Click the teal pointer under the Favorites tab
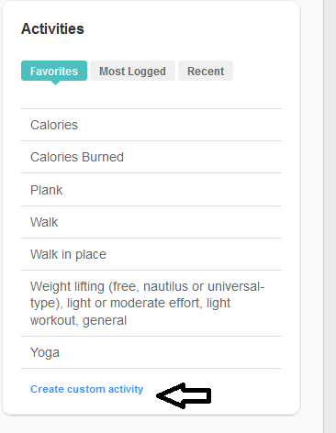 point(55,83)
